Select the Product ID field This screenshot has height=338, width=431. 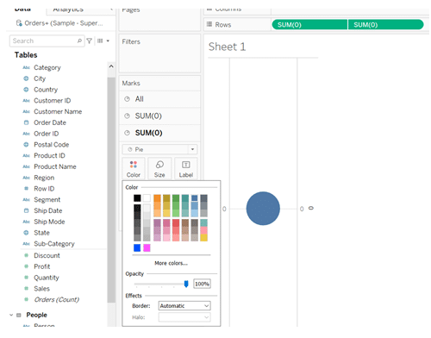[49, 155]
